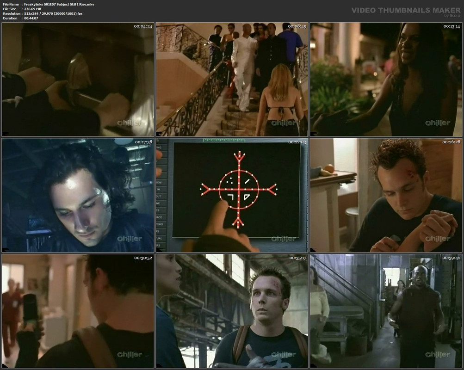Viewport: 464px width, 370px height.
Task: Click the timestamp '00:35:17'
Action: (298, 258)
